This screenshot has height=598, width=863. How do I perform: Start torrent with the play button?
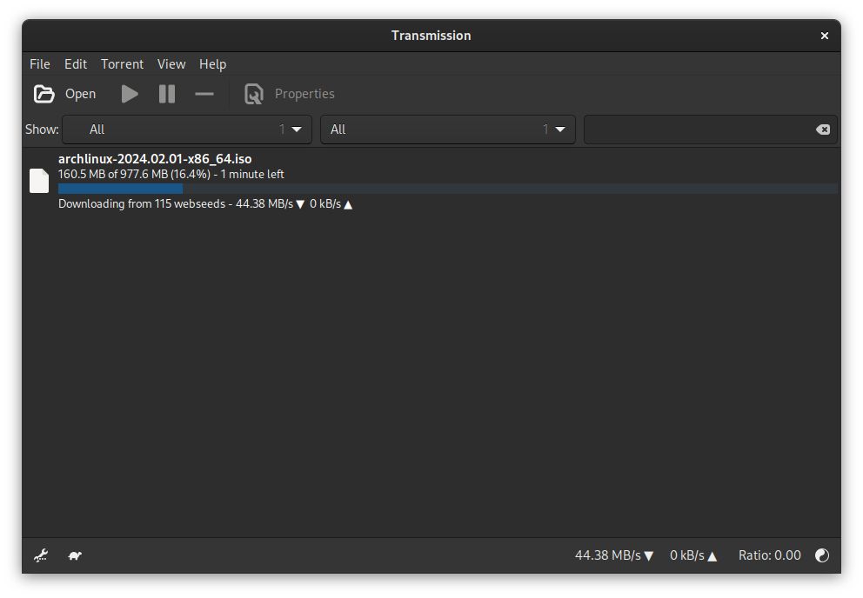[130, 94]
